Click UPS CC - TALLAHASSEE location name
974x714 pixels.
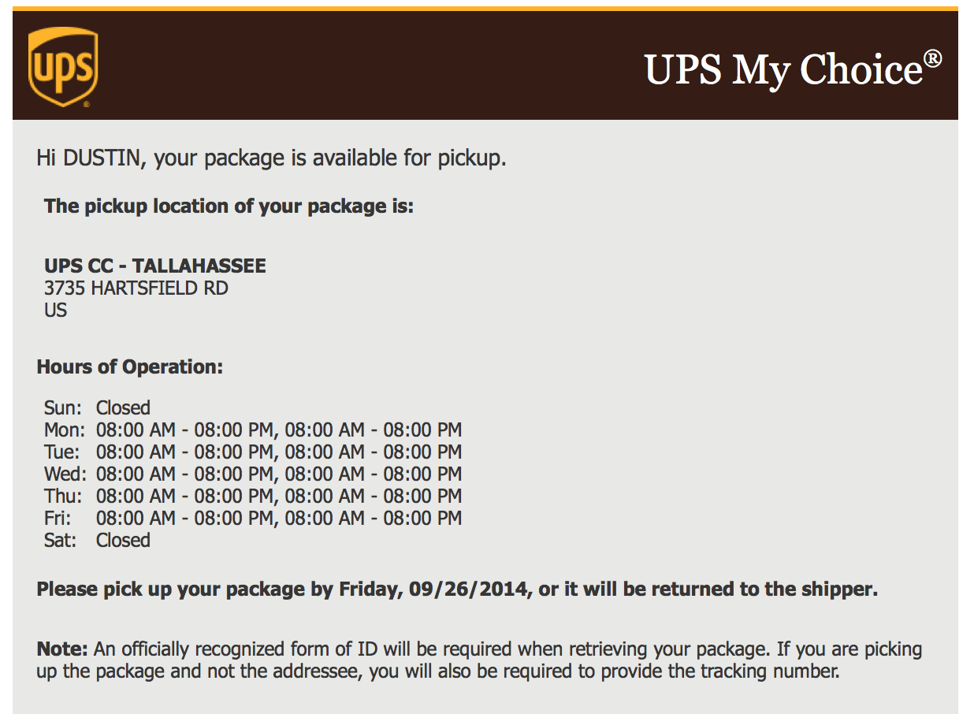[x=155, y=266]
